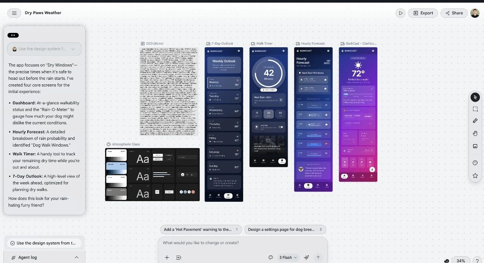
Task: Click the image tool in right toolbar
Action: (475, 146)
